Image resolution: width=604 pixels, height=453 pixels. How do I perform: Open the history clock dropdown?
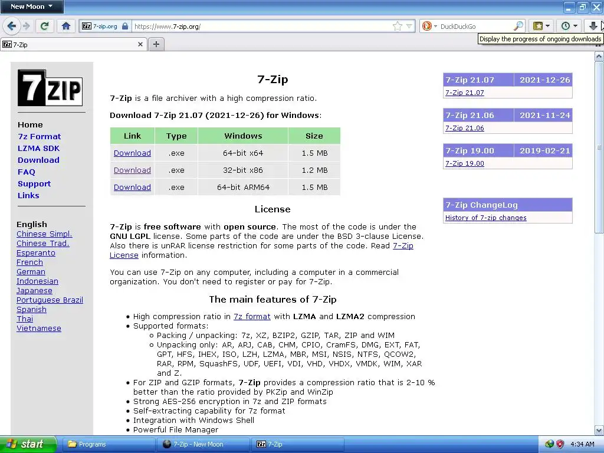click(569, 26)
